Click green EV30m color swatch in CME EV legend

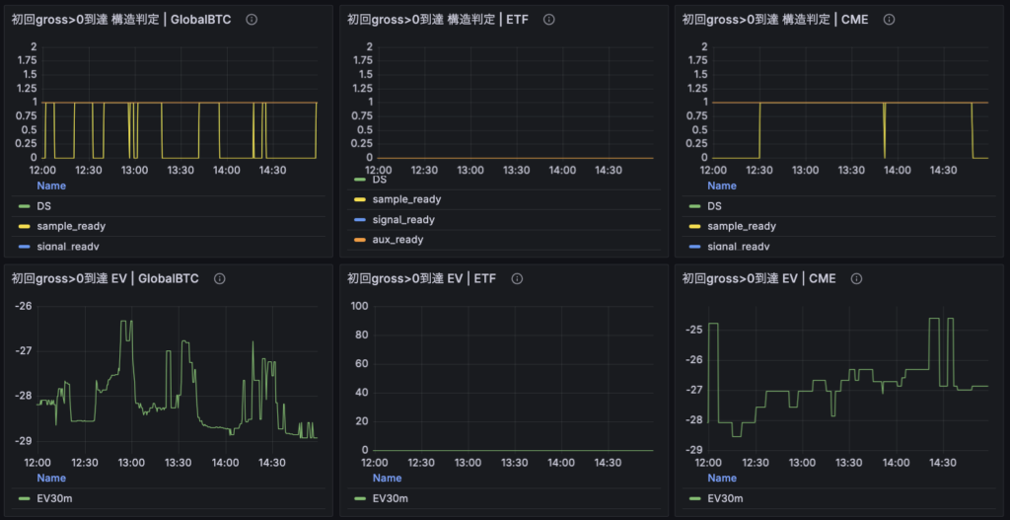pos(694,497)
